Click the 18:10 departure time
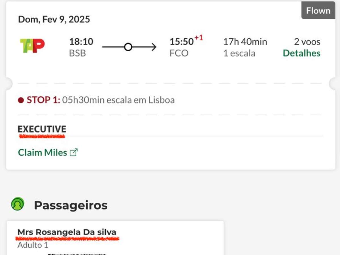The width and height of the screenshot is (340, 255). [x=81, y=42]
